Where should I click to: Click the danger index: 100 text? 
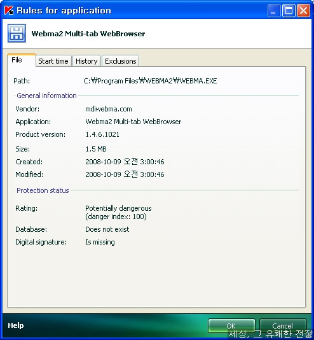click(x=116, y=216)
